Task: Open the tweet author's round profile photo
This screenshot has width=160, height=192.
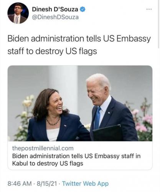Action: click(x=18, y=13)
